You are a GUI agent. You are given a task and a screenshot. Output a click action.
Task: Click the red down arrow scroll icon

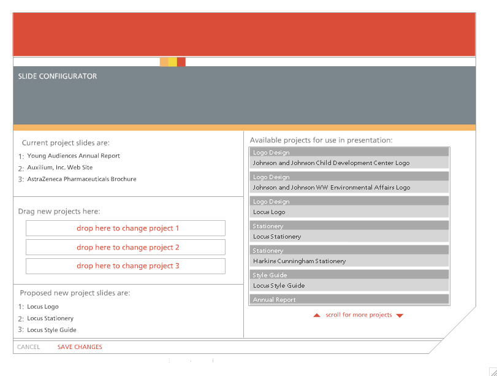tap(400, 315)
